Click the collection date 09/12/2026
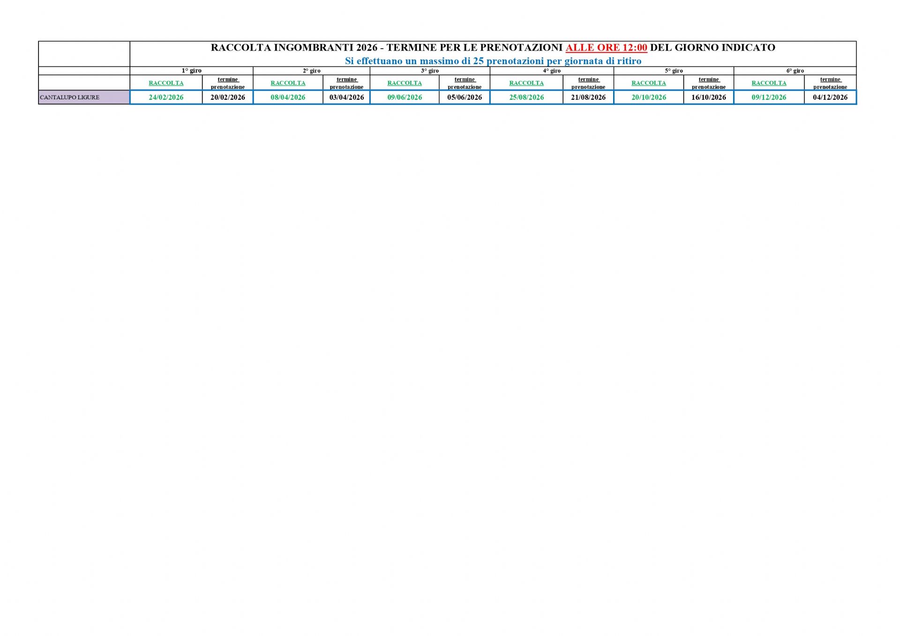Viewport: 900px width, 636px height. click(x=769, y=97)
